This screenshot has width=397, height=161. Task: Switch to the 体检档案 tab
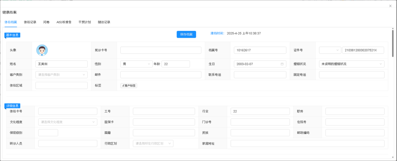pyautogui.click(x=10, y=22)
